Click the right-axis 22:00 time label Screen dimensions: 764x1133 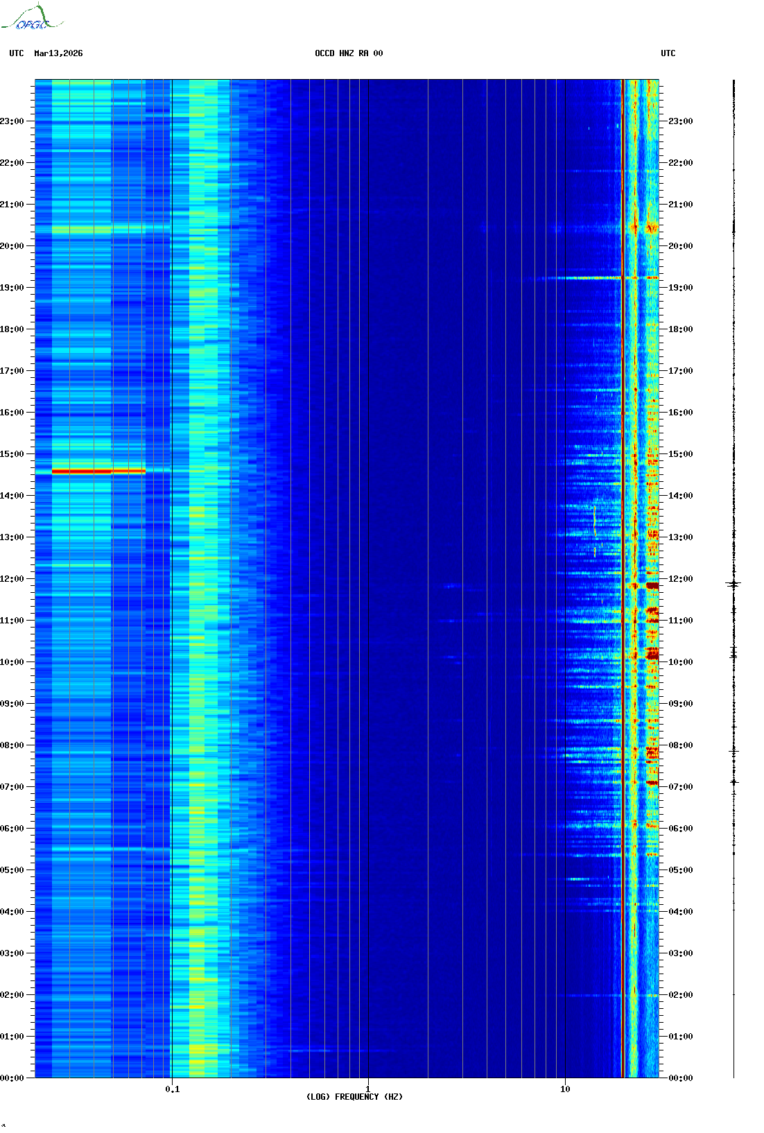click(681, 163)
